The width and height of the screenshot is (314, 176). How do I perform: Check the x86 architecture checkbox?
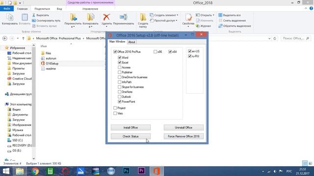155,52
